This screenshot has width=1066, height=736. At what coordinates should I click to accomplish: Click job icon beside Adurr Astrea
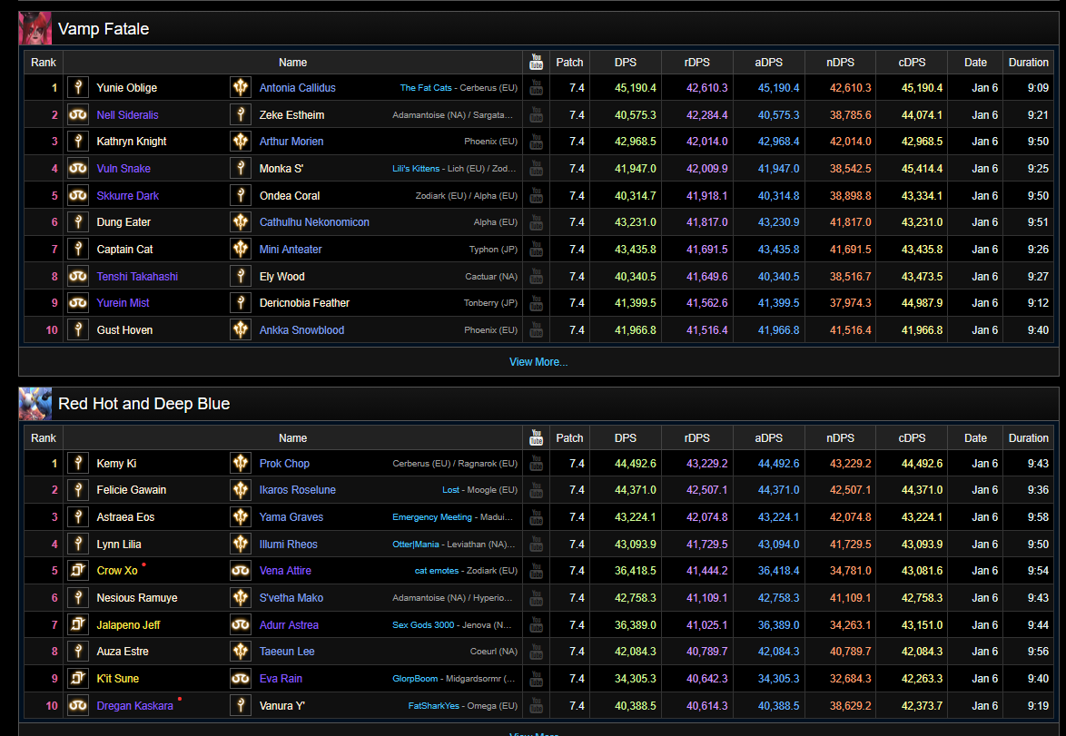coord(241,625)
